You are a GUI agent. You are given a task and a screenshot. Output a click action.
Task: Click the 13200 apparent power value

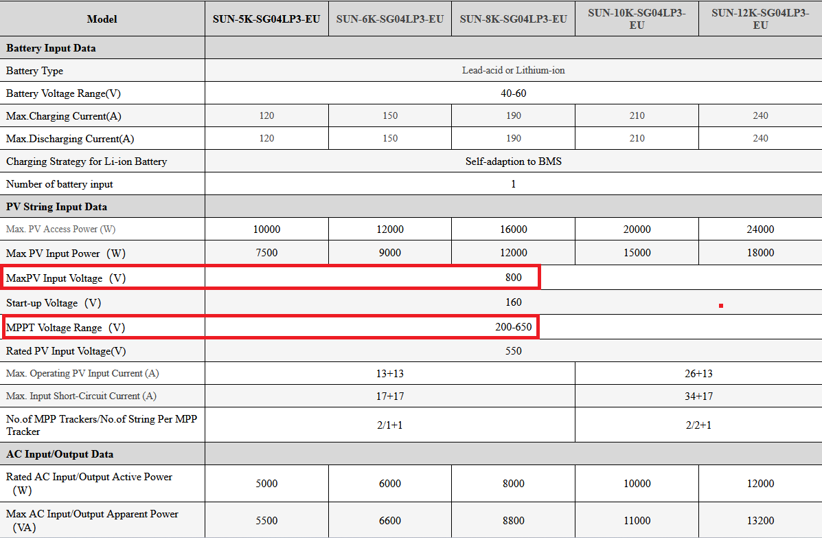pyautogui.click(x=760, y=521)
